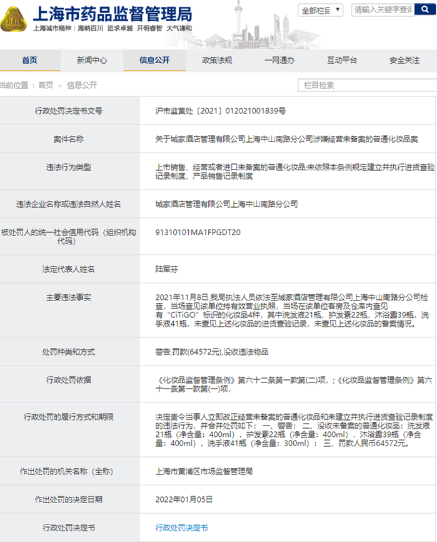Open the 互动平台 navigation tab

(x=342, y=60)
